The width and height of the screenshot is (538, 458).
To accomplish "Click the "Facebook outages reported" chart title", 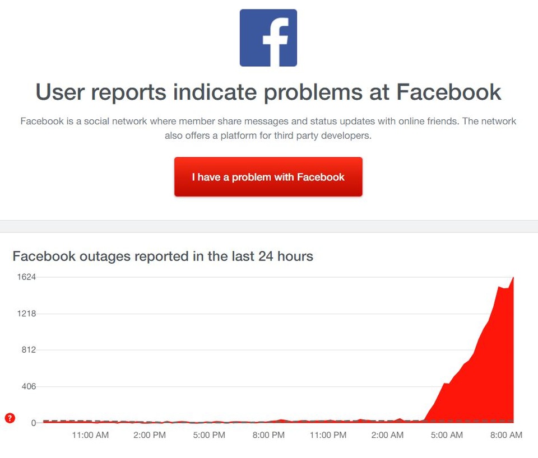I will point(163,256).
